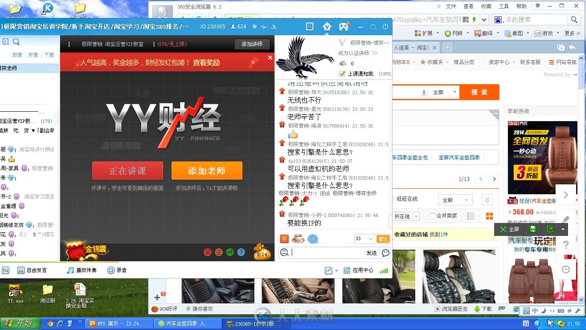
Task: Open a new browser tab with plus button
Action: point(447,47)
